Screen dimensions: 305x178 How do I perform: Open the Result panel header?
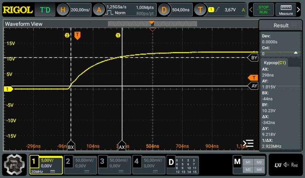point(281,25)
